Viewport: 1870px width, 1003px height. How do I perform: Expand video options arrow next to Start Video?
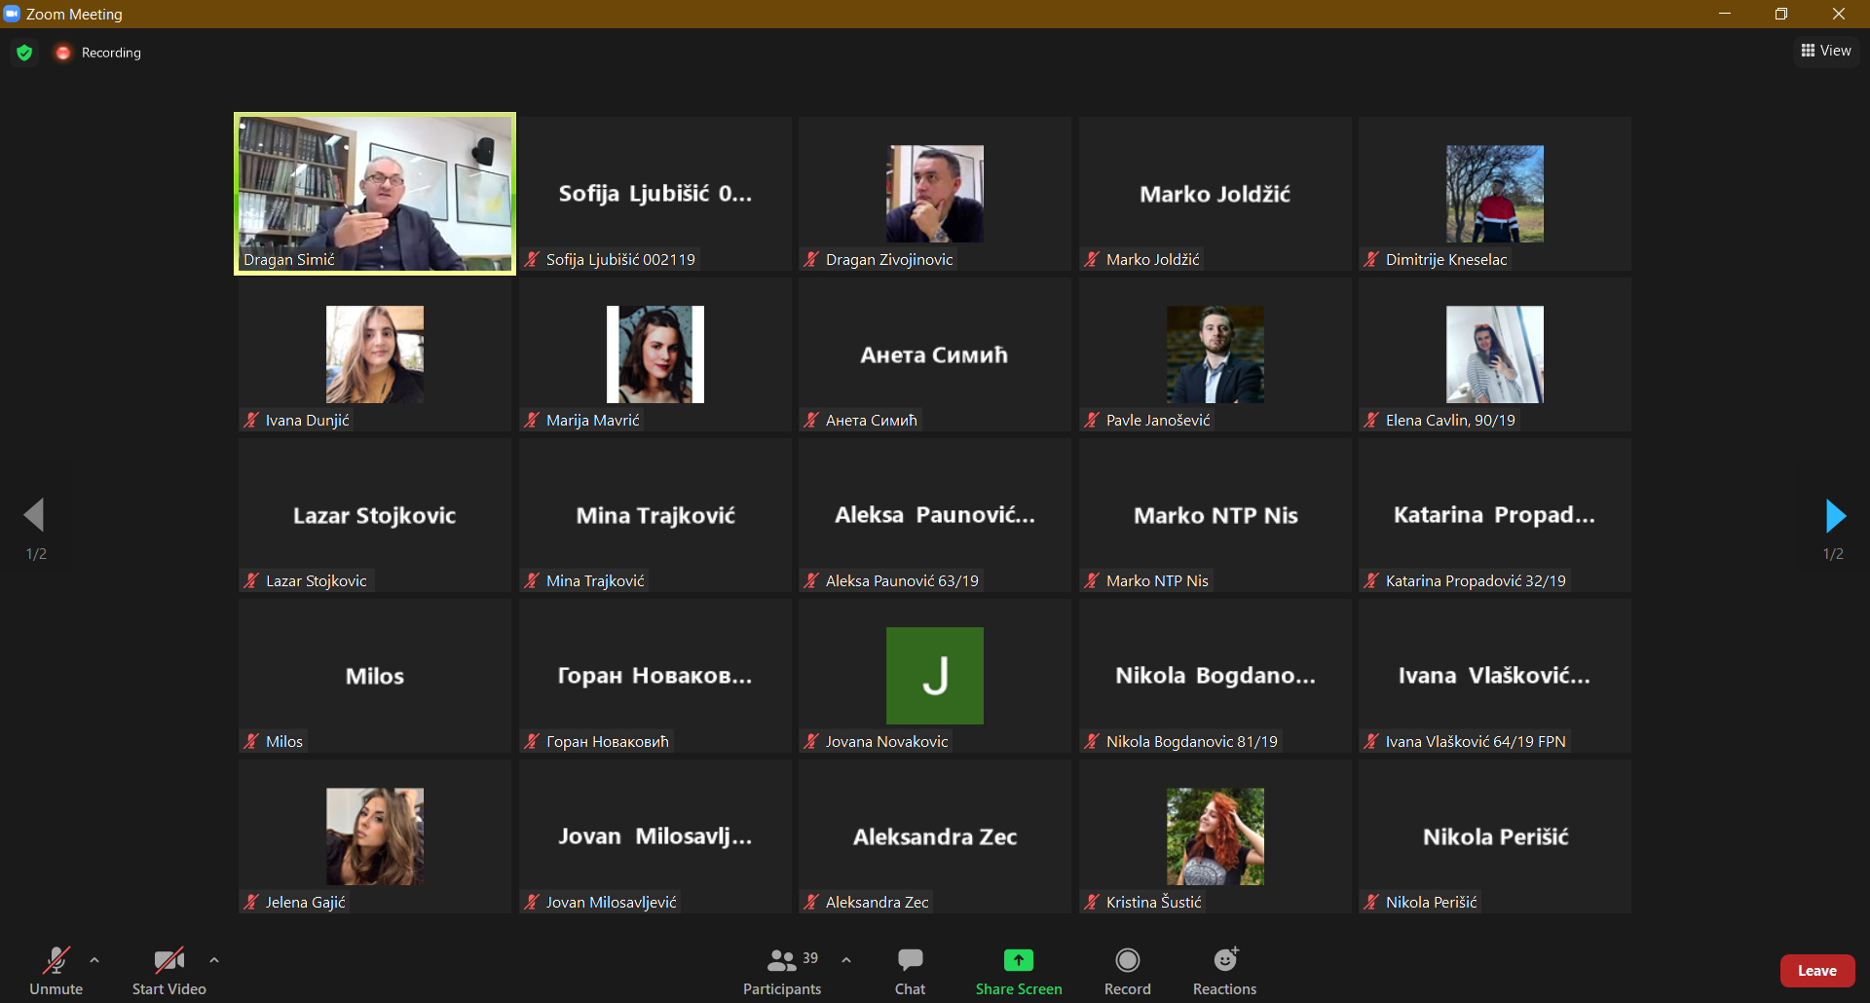tap(214, 960)
